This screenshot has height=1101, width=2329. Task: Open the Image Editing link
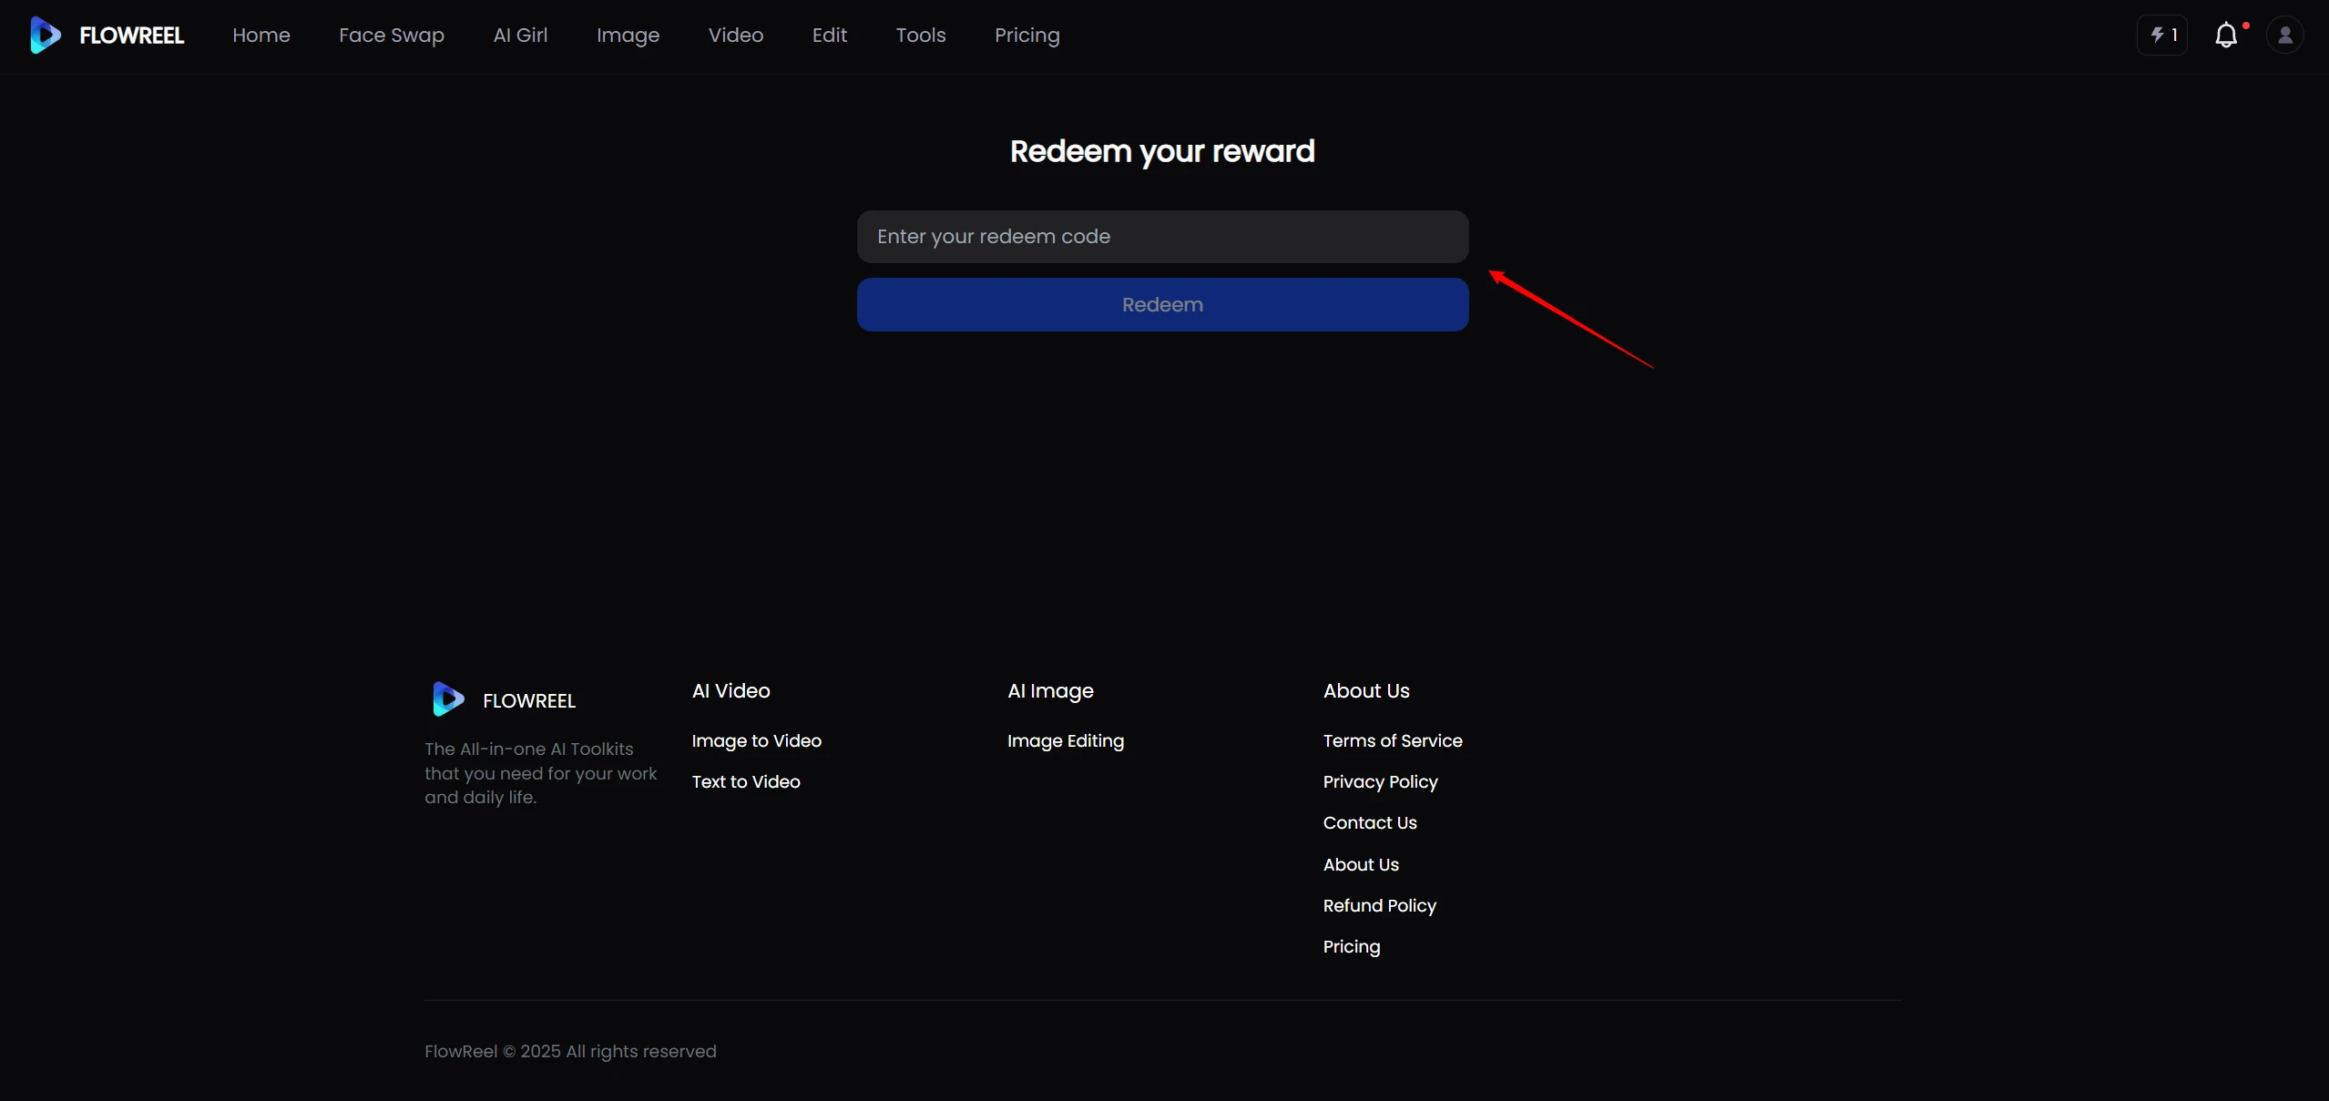point(1066,741)
